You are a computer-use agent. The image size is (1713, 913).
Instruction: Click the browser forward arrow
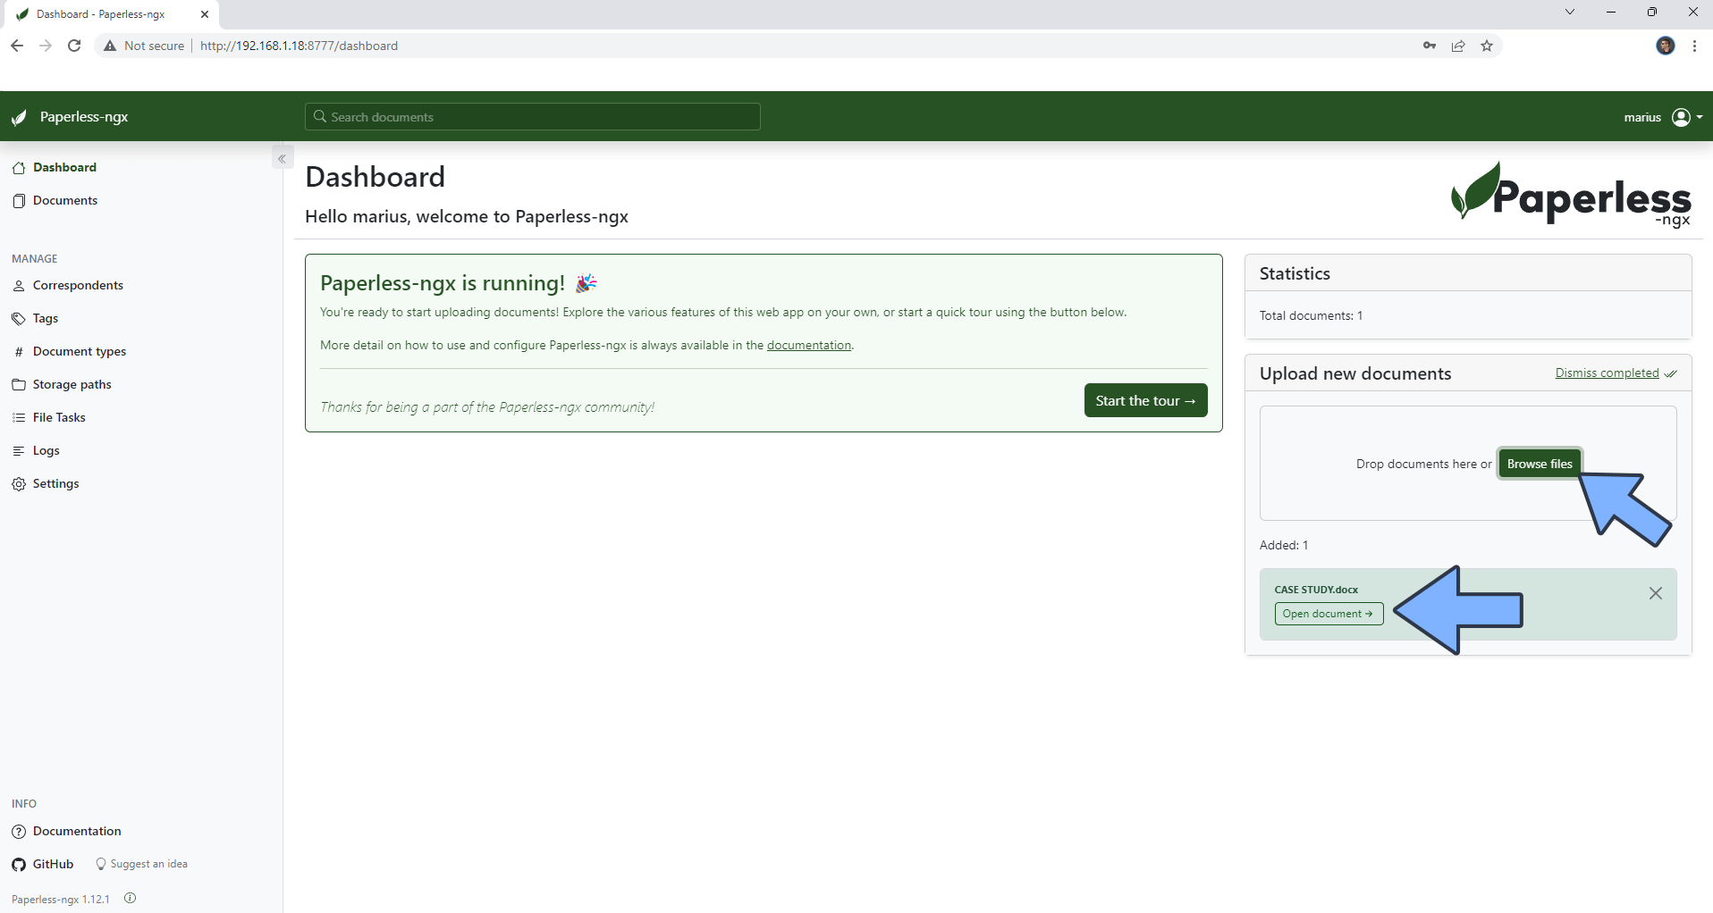(x=46, y=46)
